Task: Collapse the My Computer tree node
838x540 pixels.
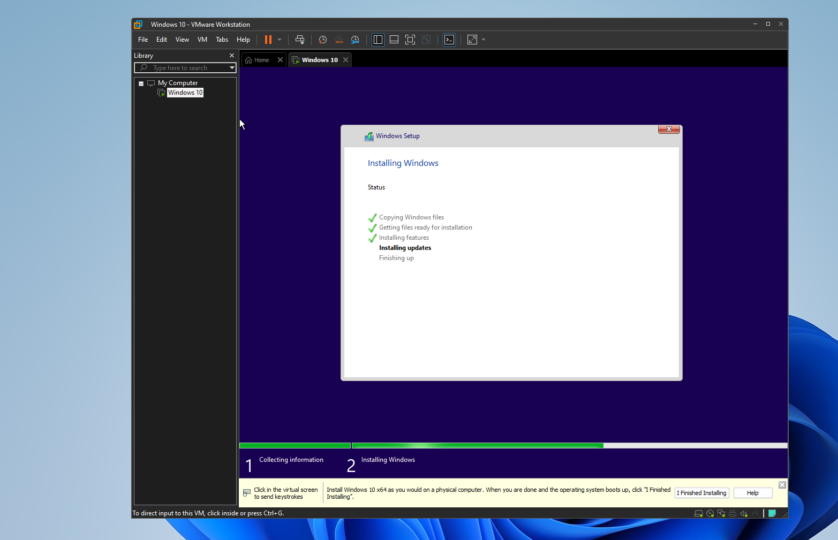Action: (x=141, y=83)
